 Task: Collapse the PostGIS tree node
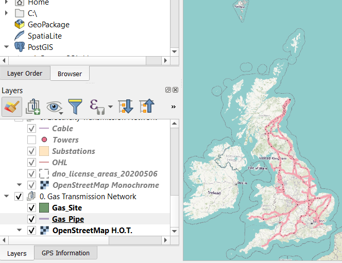point(6,47)
